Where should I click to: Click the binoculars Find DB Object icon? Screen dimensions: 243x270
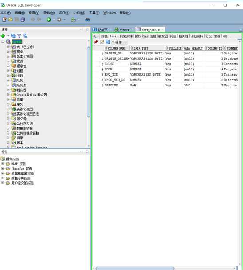point(87,19)
